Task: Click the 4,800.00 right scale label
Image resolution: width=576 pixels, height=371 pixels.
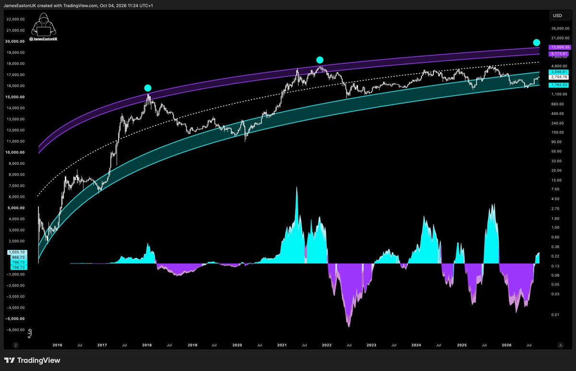Action: (560, 66)
